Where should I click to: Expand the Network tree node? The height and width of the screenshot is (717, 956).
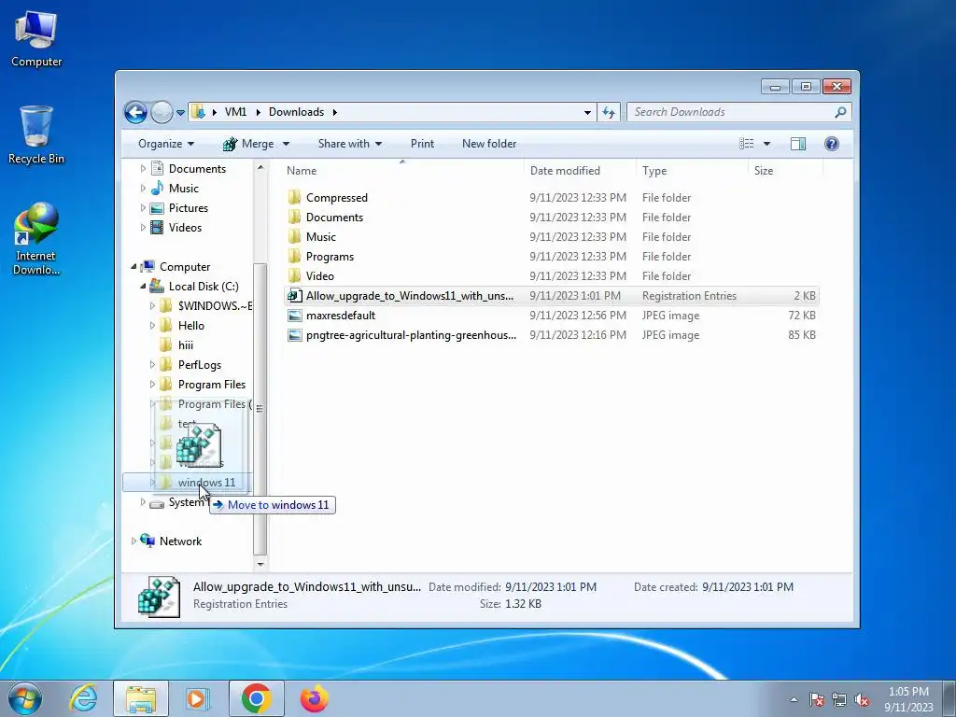134,541
